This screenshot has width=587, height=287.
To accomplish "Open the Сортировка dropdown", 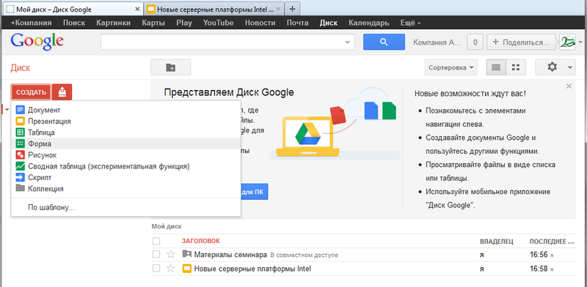I will coord(451,67).
